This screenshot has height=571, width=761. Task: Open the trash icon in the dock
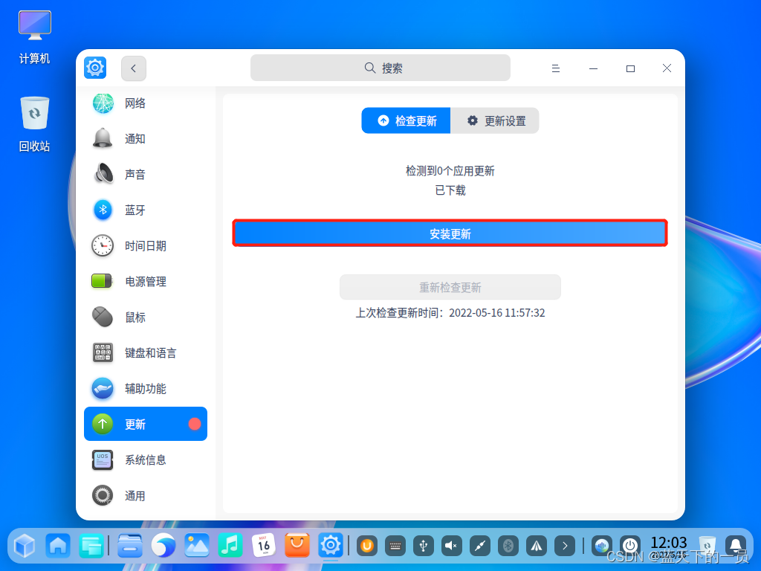[x=707, y=546]
